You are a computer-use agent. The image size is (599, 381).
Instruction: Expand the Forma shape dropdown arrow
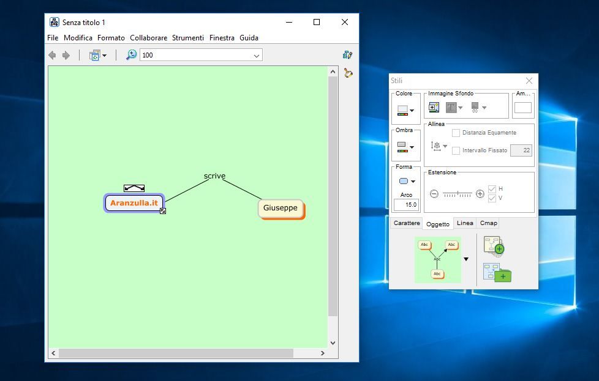click(413, 182)
